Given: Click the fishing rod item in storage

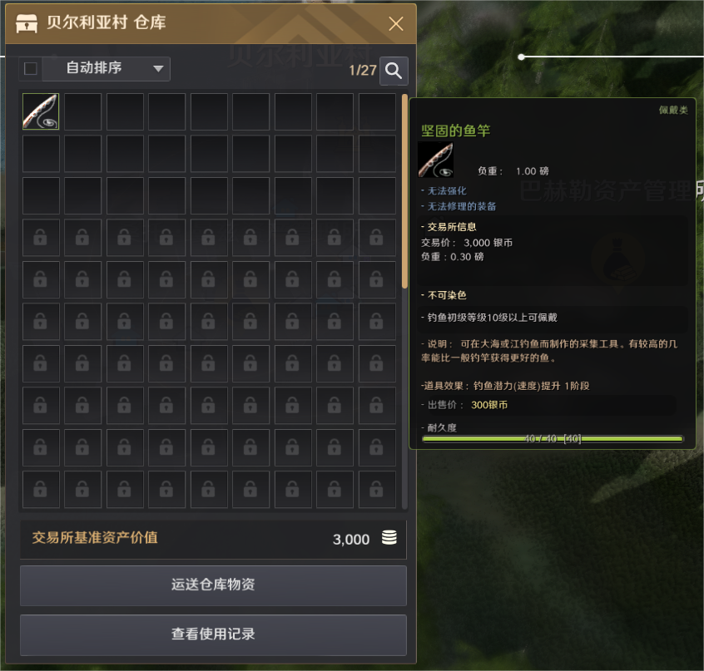Looking at the screenshot, I should click(x=41, y=111).
